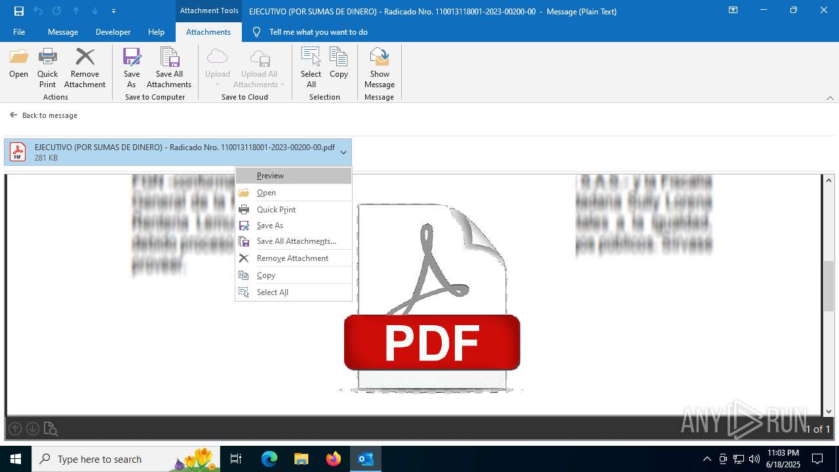Choose Open from the context menu
This screenshot has width=839, height=472.
pos(294,193)
